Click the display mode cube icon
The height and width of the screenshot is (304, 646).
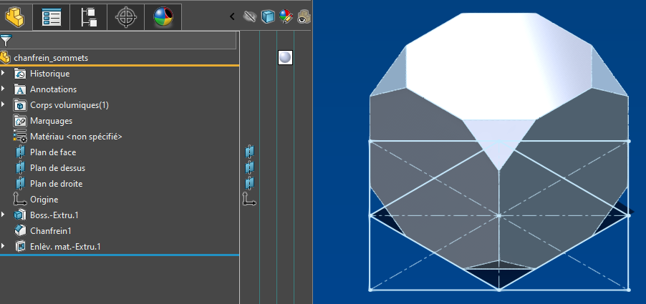coord(268,16)
